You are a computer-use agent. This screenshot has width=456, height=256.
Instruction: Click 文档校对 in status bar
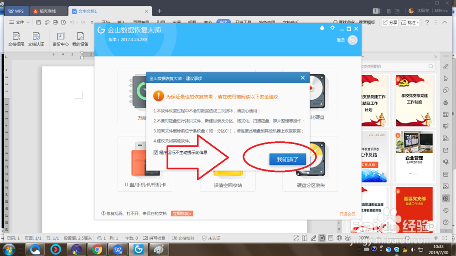tap(183, 238)
